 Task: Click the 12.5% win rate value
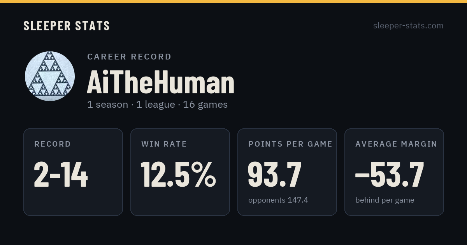(x=178, y=175)
